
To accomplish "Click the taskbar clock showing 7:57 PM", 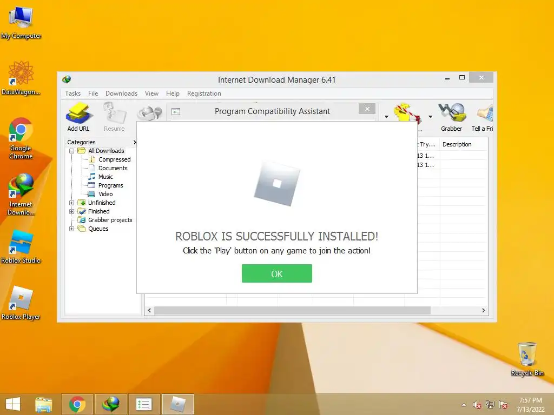I will pyautogui.click(x=530, y=405).
